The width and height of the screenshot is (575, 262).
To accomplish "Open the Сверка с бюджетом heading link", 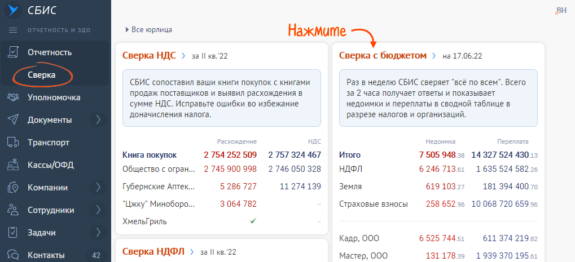I will (383, 56).
